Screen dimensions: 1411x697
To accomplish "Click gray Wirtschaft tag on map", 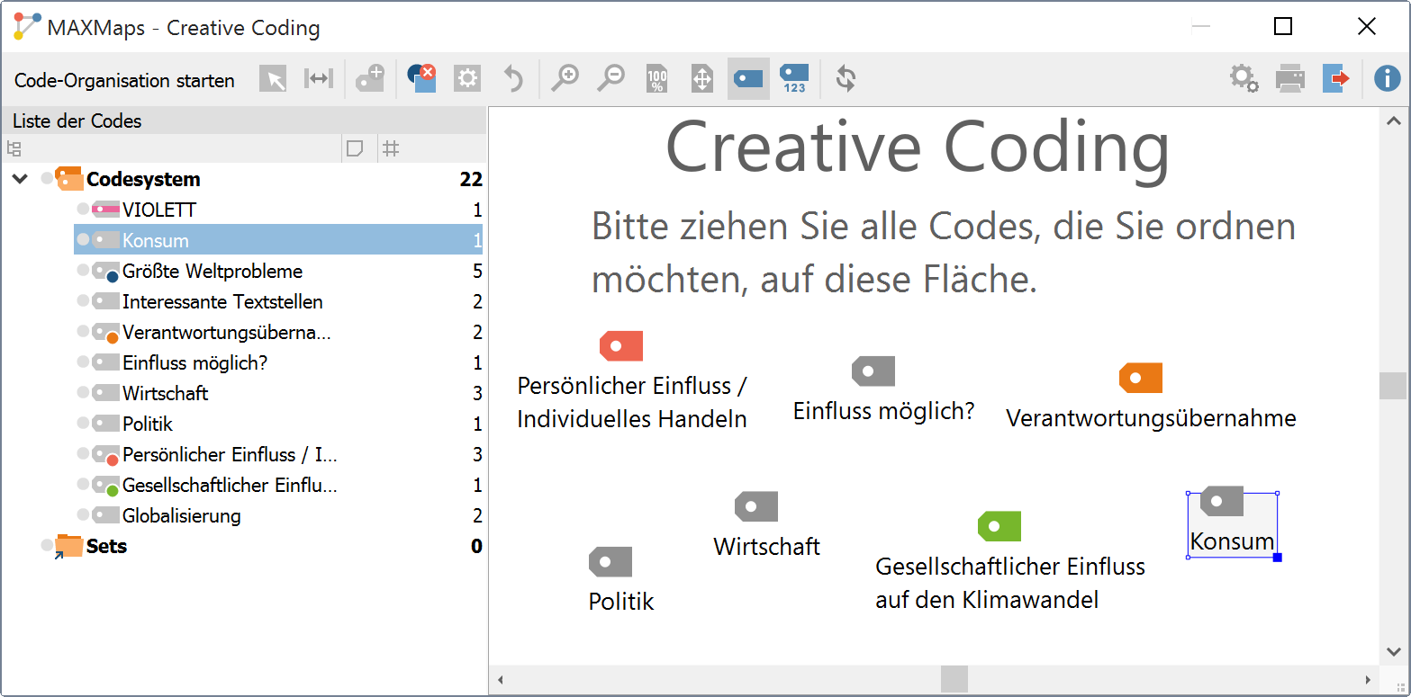I will (x=756, y=506).
